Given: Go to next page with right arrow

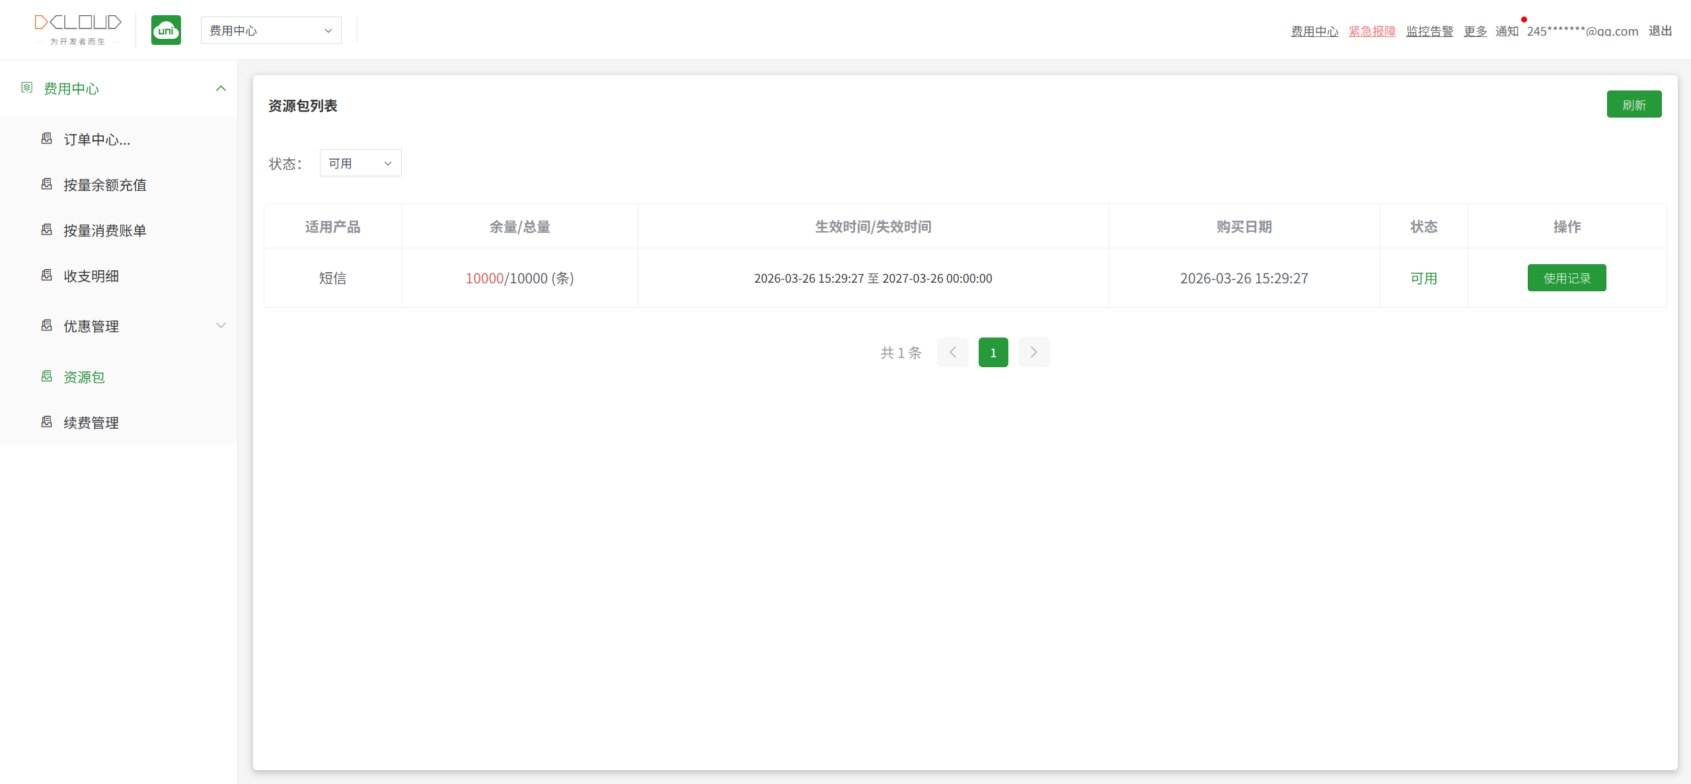Looking at the screenshot, I should pos(1033,353).
